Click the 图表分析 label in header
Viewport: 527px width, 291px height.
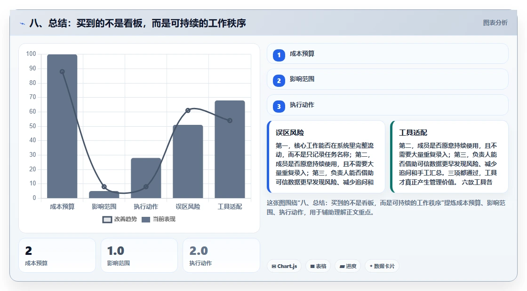pyautogui.click(x=495, y=23)
